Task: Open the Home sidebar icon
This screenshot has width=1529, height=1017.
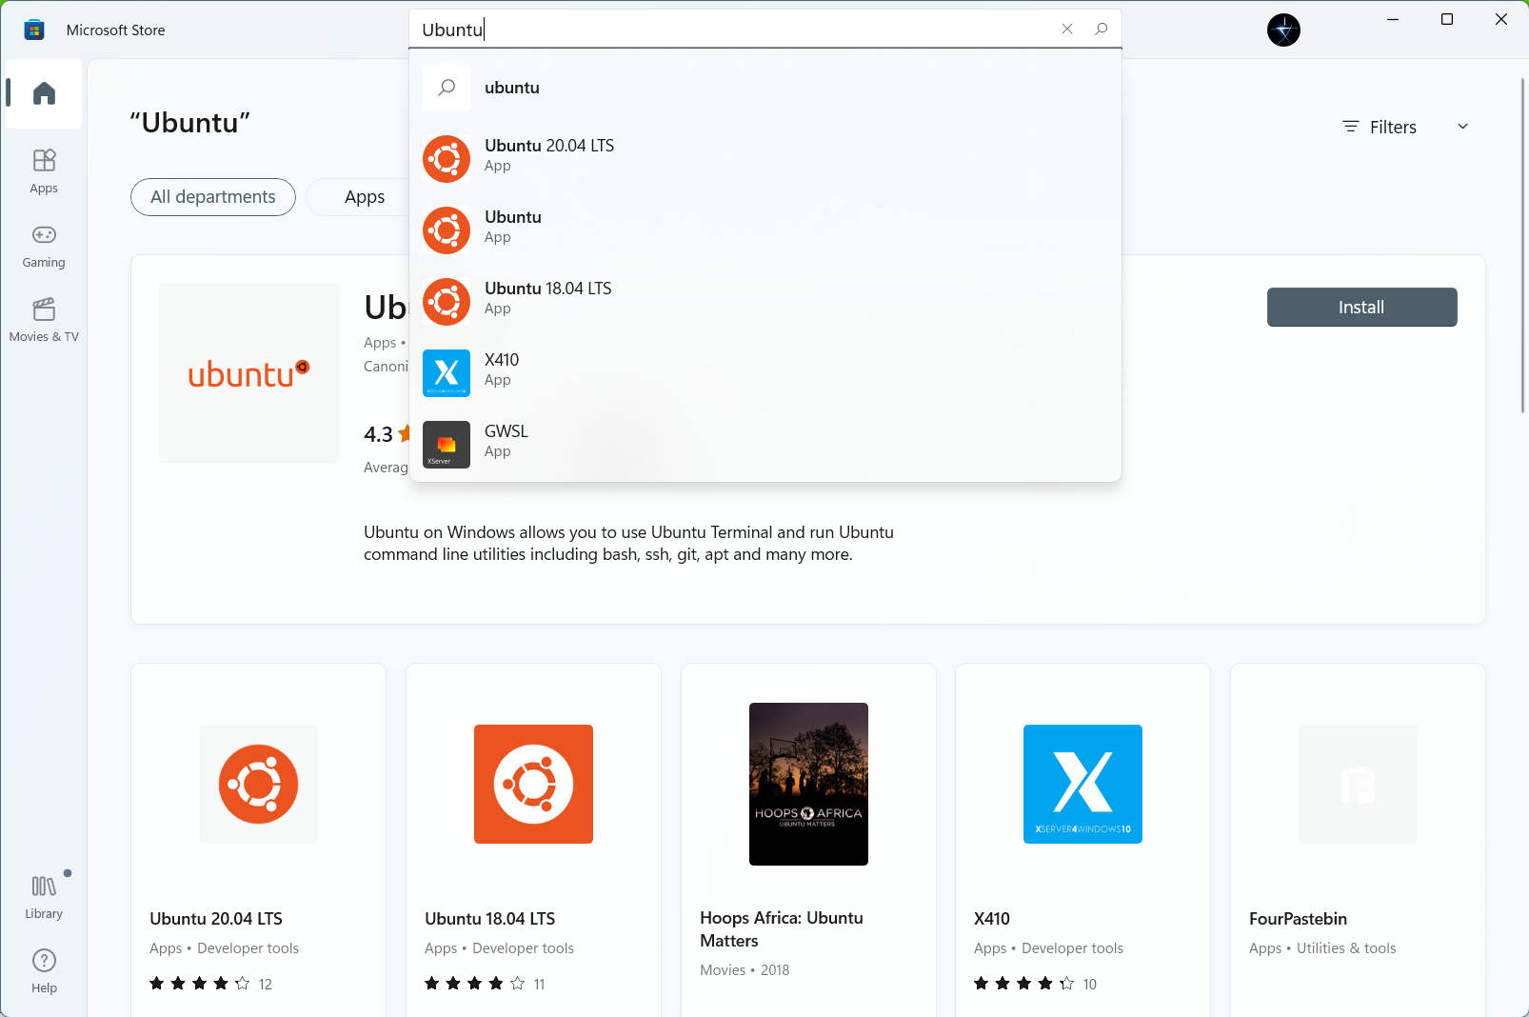Action: pos(44,93)
